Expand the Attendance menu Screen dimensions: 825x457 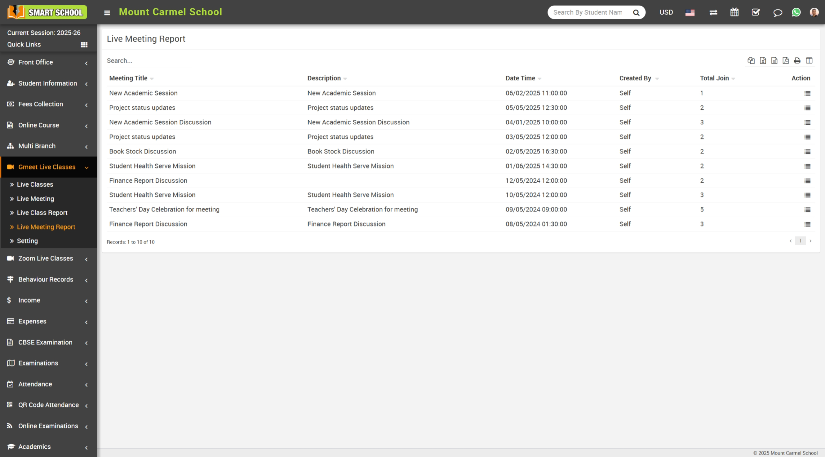click(49, 384)
